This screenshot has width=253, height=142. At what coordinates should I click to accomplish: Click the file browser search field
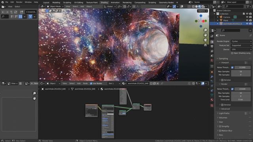point(5,17)
